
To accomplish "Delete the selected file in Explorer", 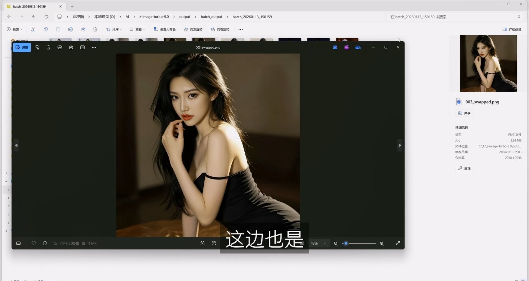I will coord(95,29).
